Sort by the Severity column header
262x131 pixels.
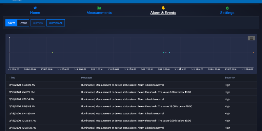(229, 78)
